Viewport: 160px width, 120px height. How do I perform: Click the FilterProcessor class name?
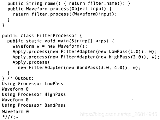(x=56, y=36)
